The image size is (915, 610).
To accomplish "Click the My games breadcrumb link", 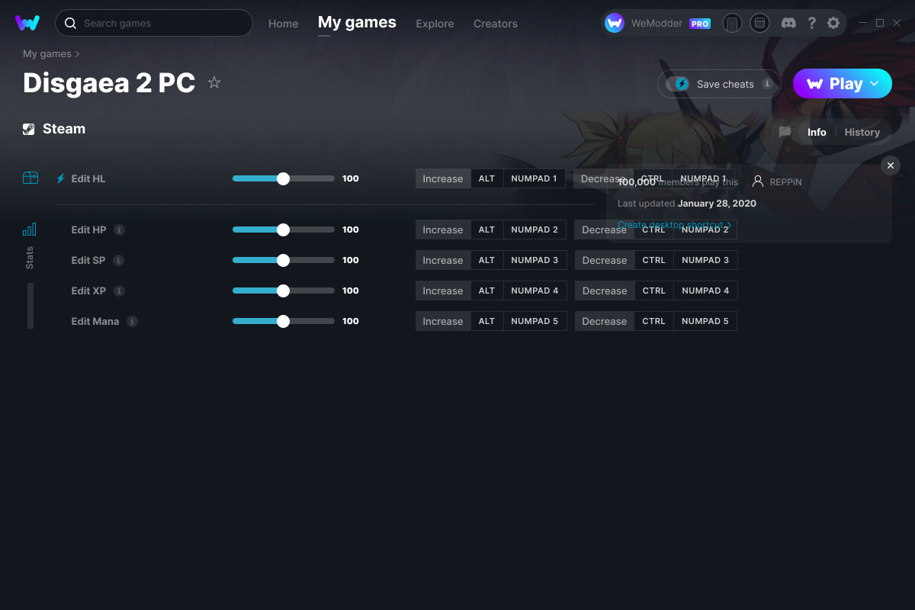I will point(47,54).
